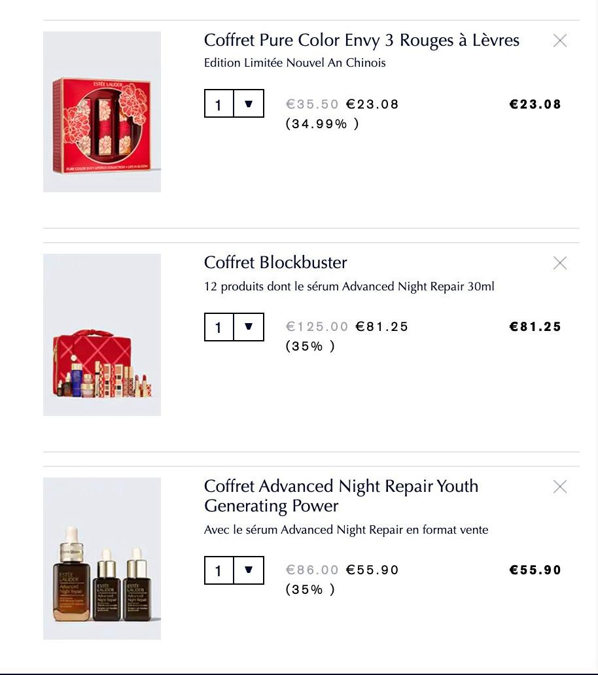
Task: Open the Coffret Blockbuster product title
Action: (275, 262)
